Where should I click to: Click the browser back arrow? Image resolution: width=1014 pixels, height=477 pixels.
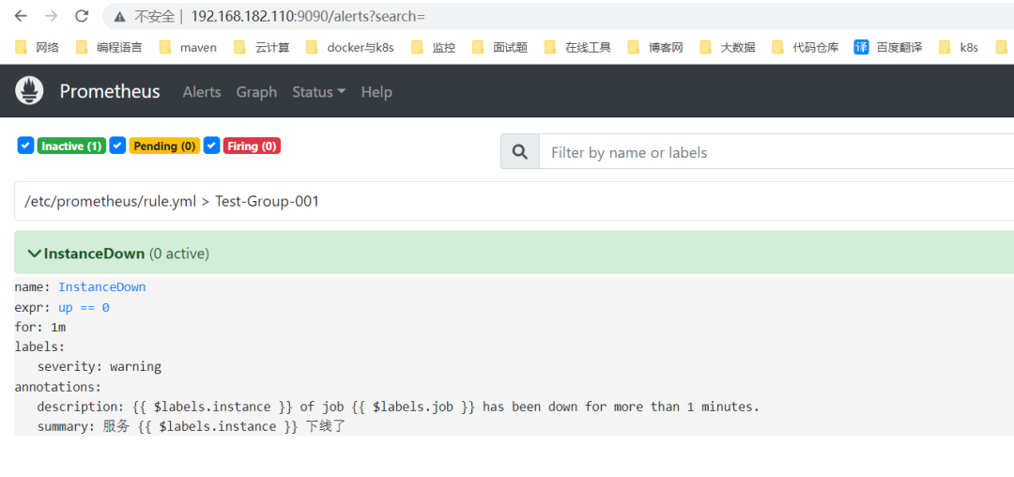click(21, 16)
